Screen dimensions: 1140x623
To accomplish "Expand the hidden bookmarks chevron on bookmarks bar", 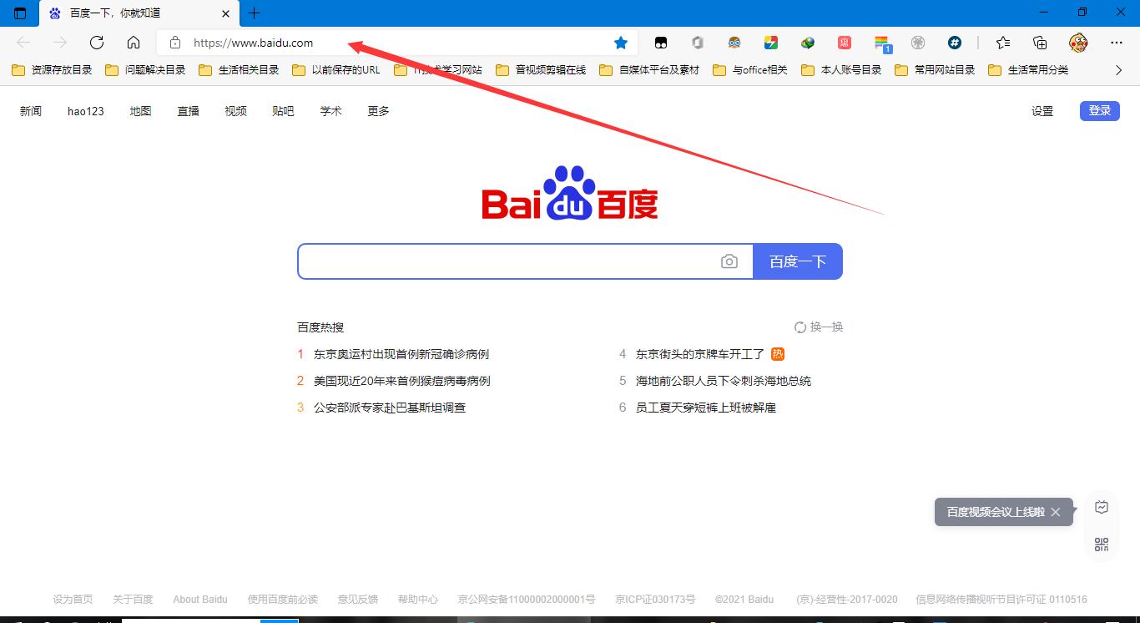I will coord(1118,70).
